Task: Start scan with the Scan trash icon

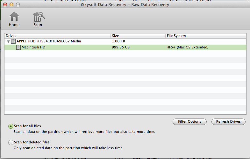Action: (x=39, y=17)
